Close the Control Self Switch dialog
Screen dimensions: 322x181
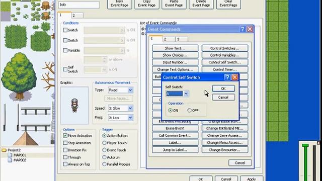point(235,77)
